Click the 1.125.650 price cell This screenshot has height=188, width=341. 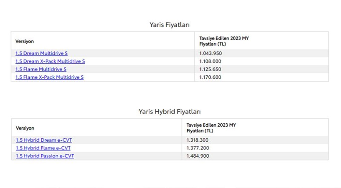click(210, 69)
